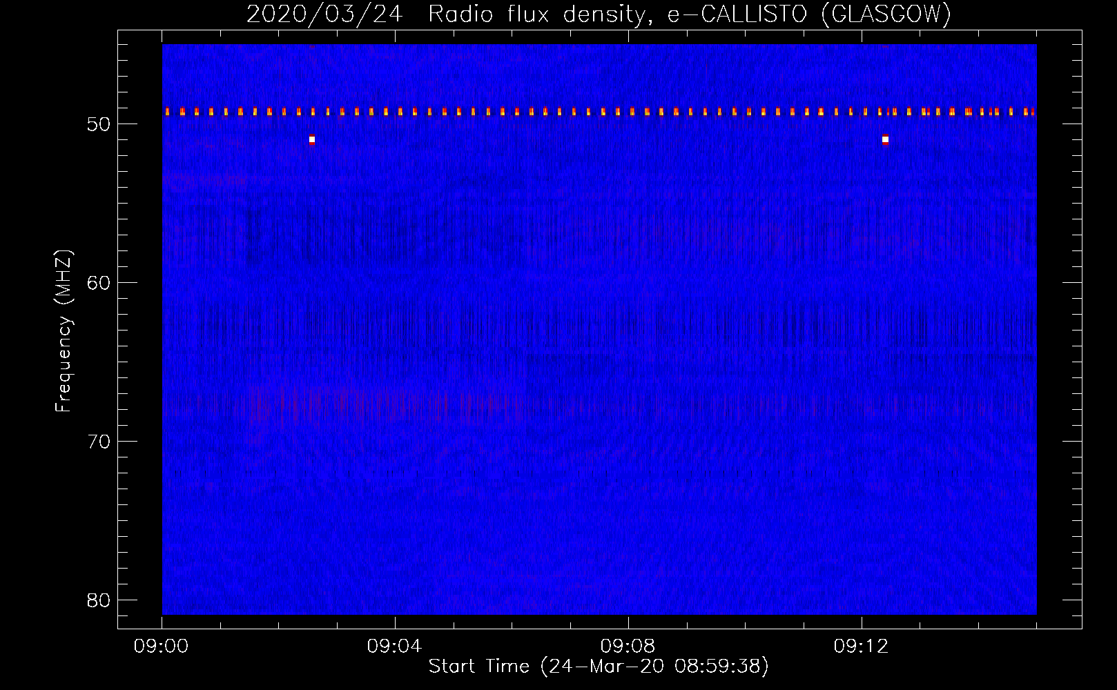This screenshot has width=1117, height=690.
Task: Click the 'Frequency (MHZ)' y-axis label
Action: [x=64, y=331]
